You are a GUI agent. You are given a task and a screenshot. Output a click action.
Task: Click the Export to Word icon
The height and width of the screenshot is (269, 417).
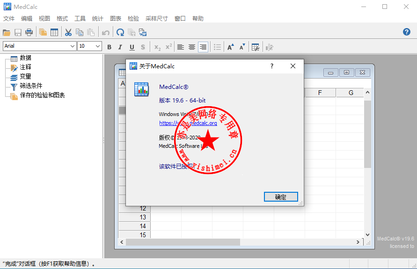(143, 32)
